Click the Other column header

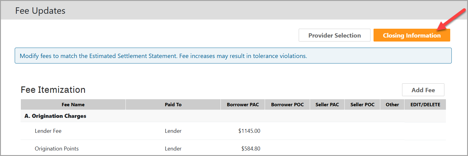pos(392,105)
